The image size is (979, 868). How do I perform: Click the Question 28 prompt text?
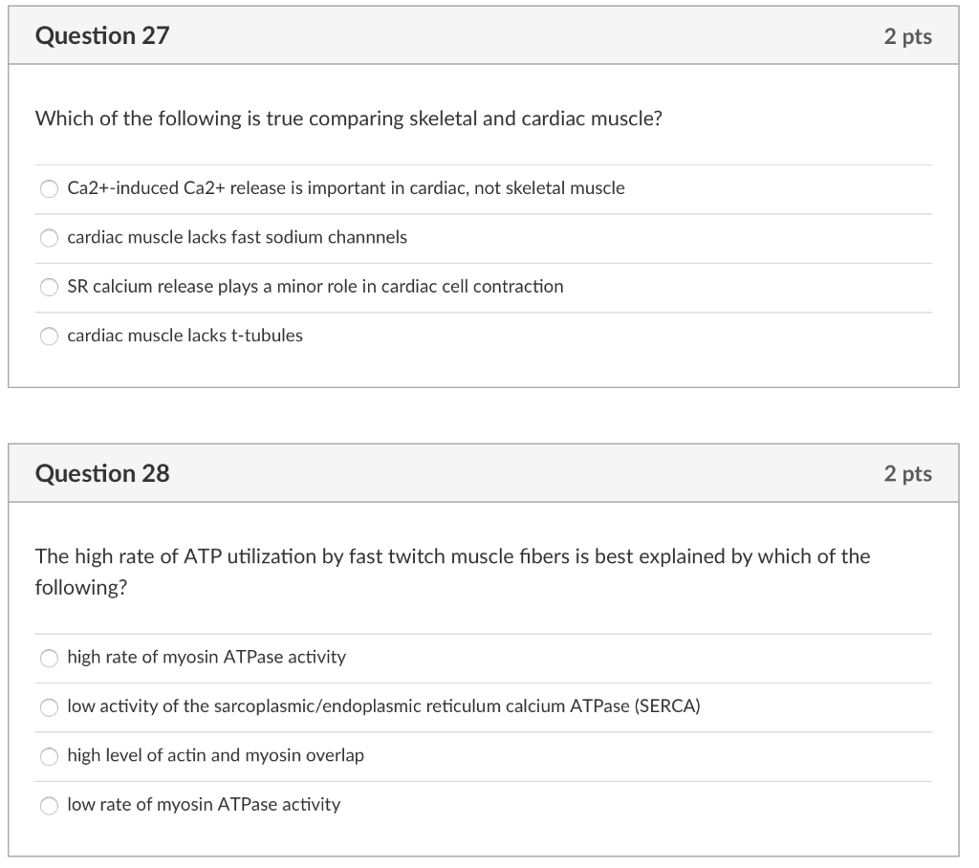coord(452,556)
